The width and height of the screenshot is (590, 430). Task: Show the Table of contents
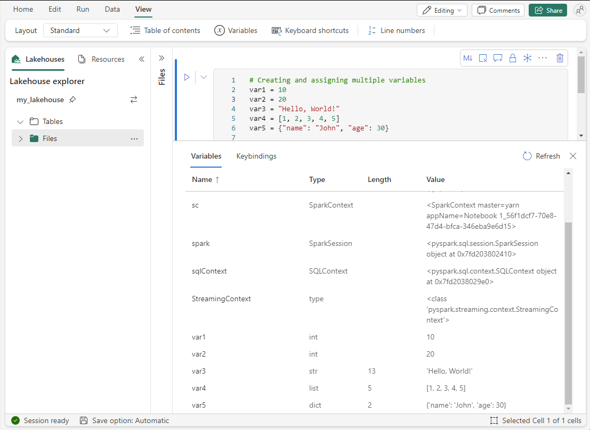pyautogui.click(x=165, y=30)
